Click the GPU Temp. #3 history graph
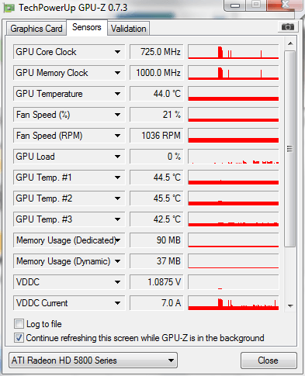 tap(234, 219)
